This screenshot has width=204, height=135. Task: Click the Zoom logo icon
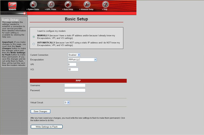(x=12, y=6)
